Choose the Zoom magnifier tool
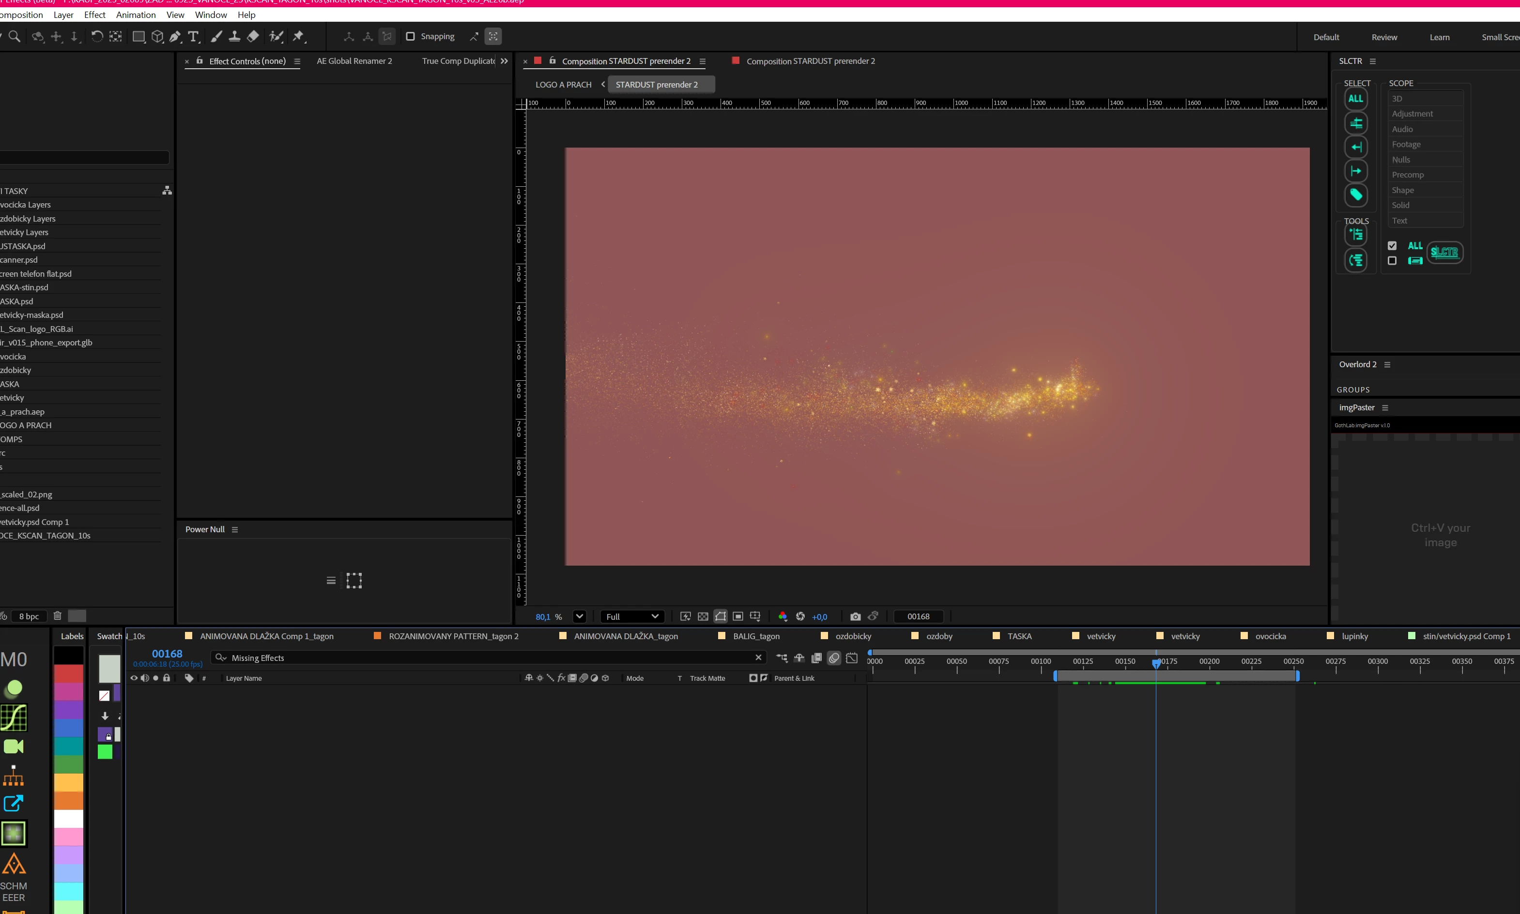The height and width of the screenshot is (914, 1520). pyautogui.click(x=15, y=37)
